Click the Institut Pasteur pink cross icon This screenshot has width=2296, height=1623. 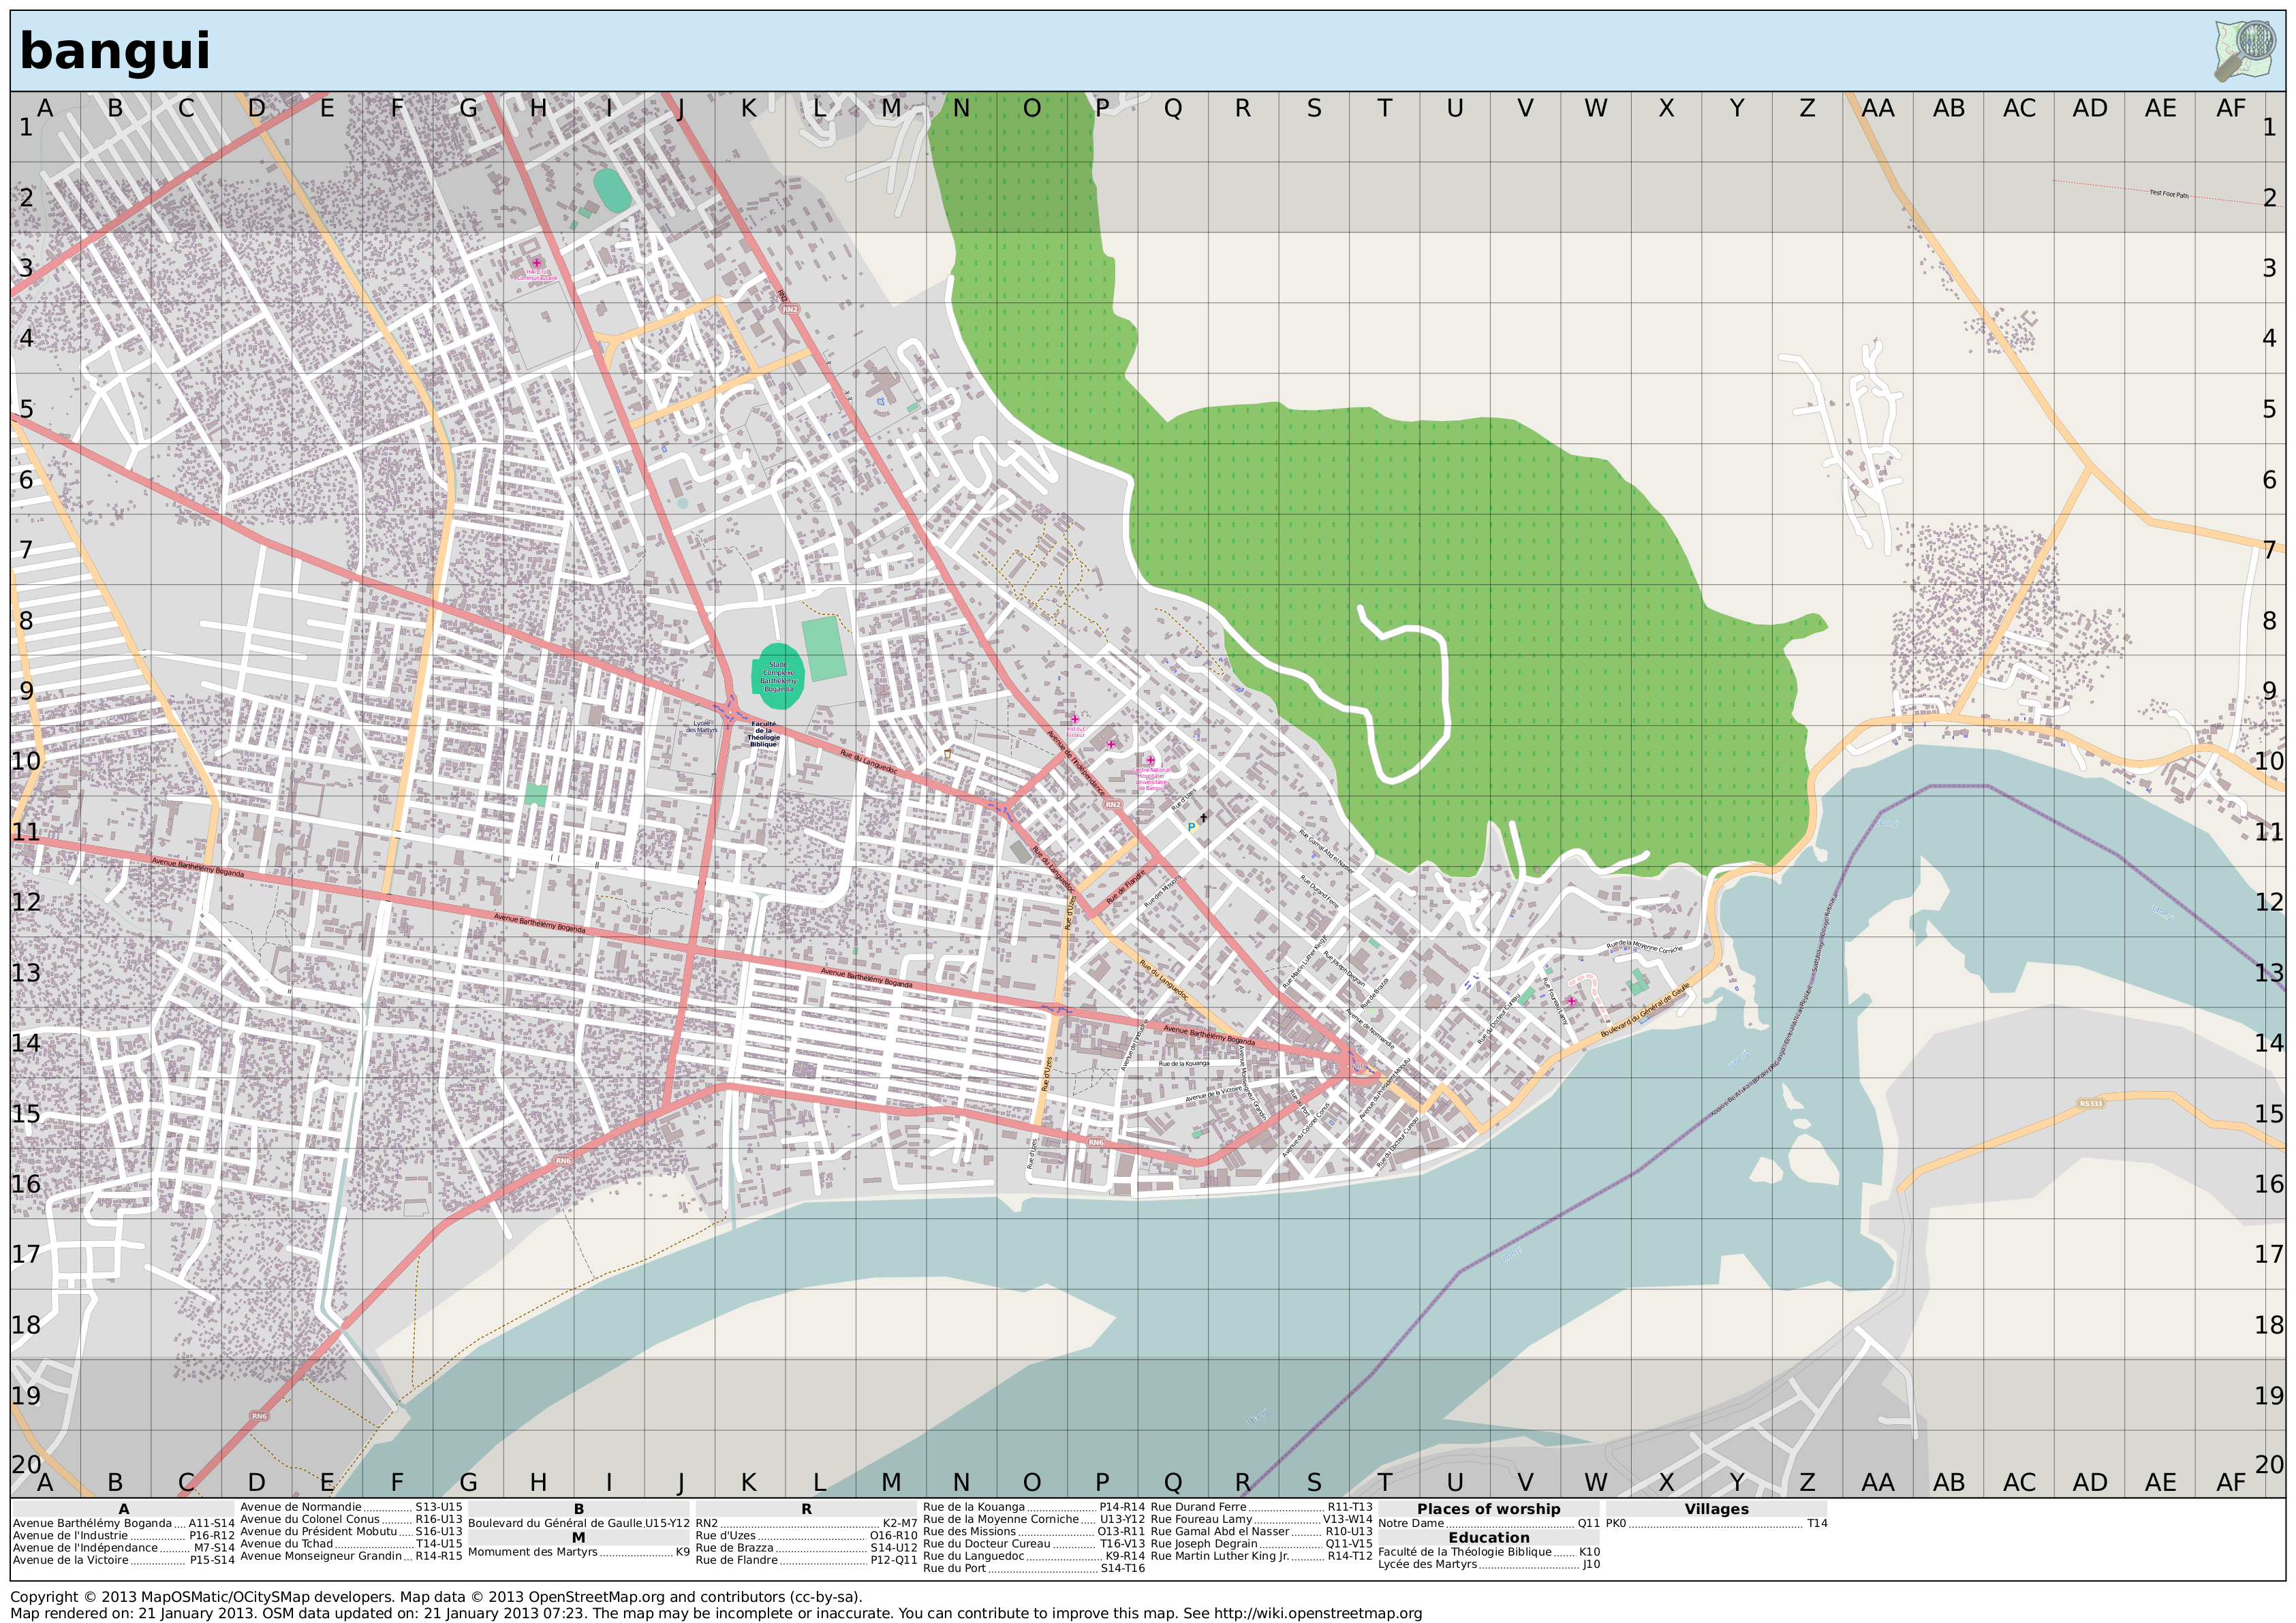[x=1075, y=719]
